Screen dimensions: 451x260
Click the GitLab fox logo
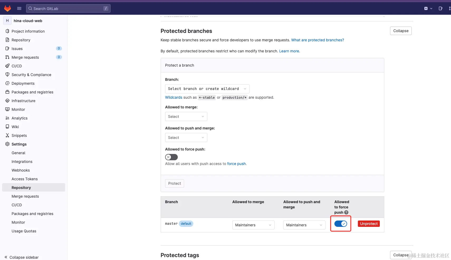[x=8, y=8]
